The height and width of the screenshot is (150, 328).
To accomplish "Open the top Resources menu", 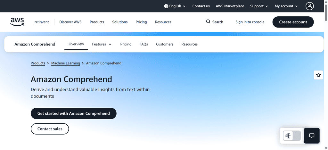I will tap(163, 22).
